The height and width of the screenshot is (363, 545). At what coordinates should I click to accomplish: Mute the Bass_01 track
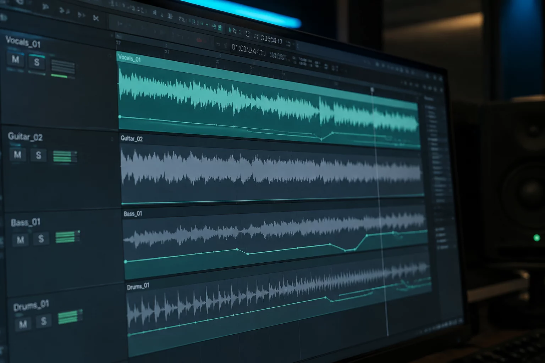click(20, 240)
